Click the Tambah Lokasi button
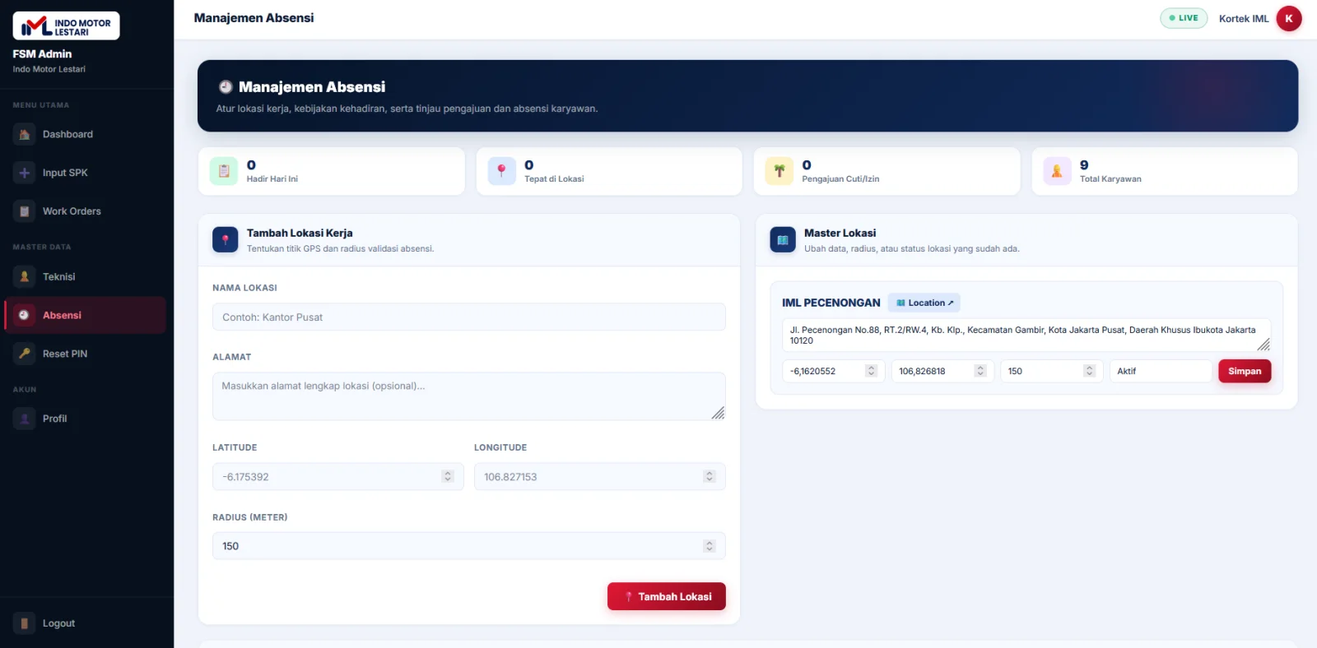Image resolution: width=1317 pixels, height=648 pixels. click(x=667, y=596)
